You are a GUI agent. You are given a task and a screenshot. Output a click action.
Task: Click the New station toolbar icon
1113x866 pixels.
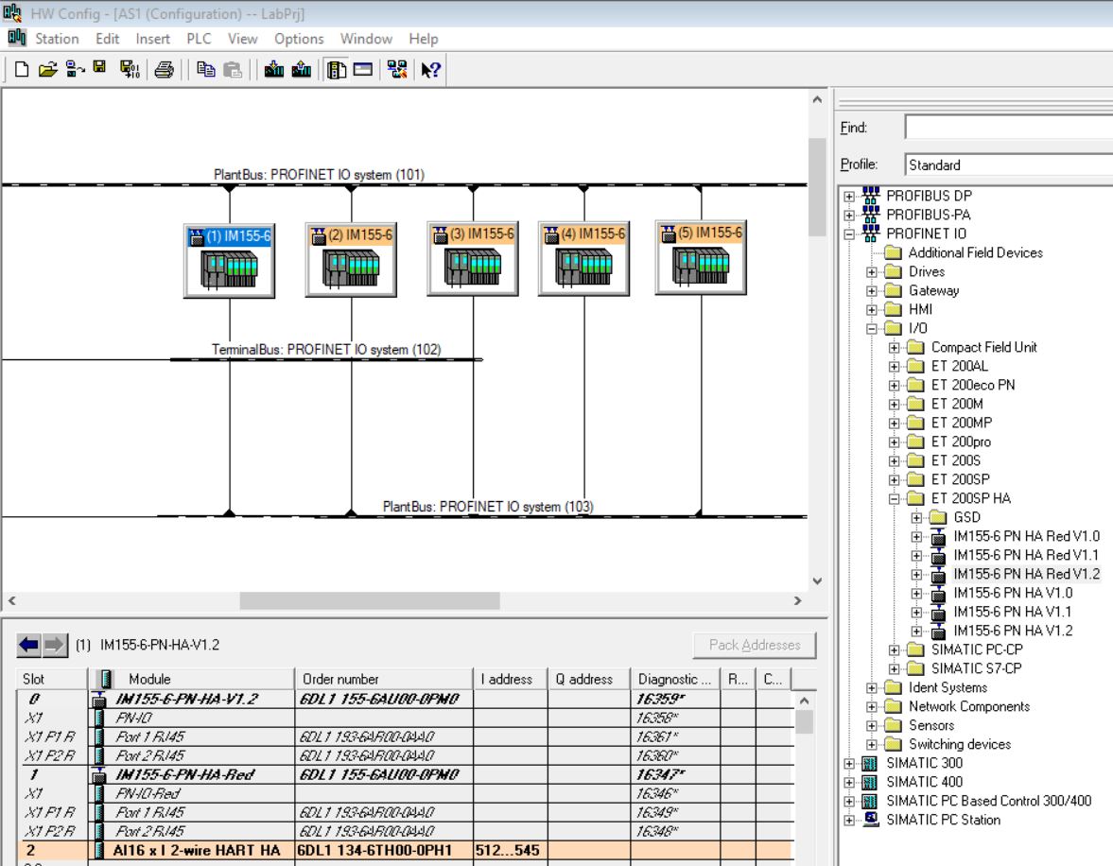[22, 69]
